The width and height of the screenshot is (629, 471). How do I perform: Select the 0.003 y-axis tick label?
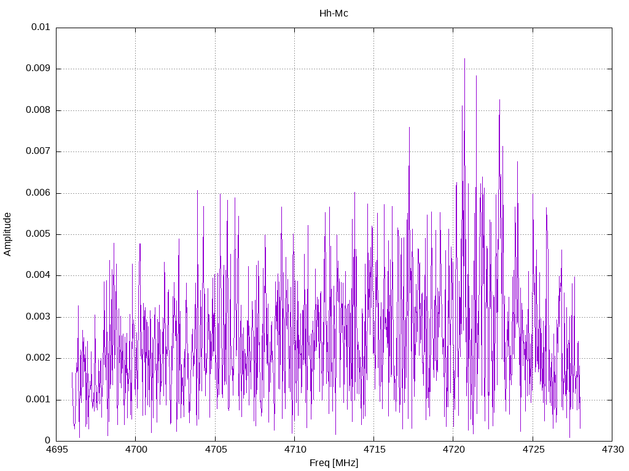tap(38, 317)
